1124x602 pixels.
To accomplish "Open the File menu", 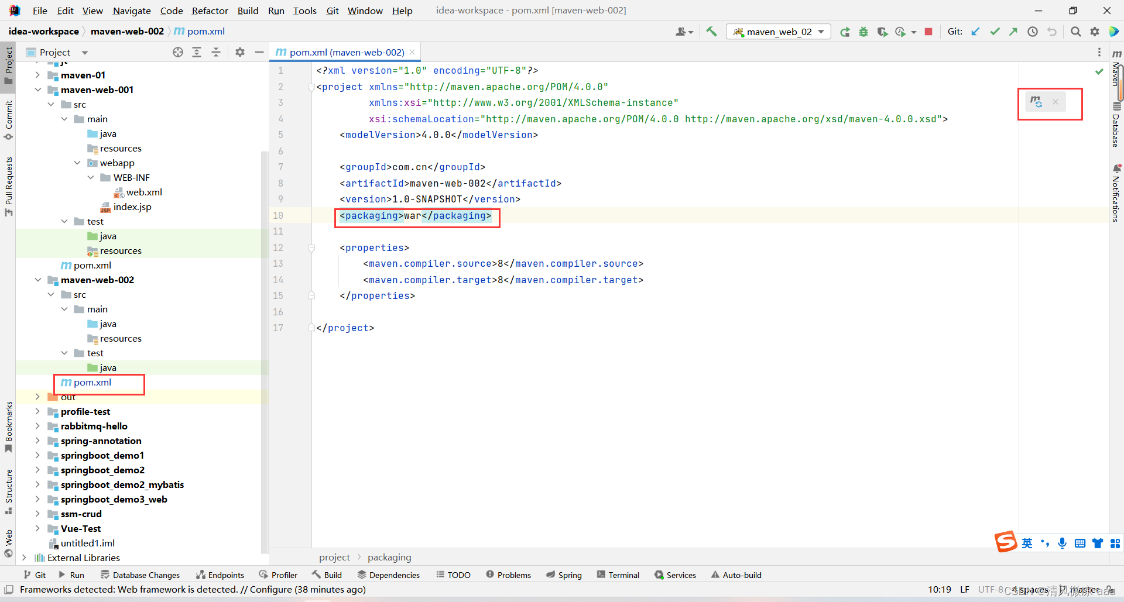I will pyautogui.click(x=40, y=11).
